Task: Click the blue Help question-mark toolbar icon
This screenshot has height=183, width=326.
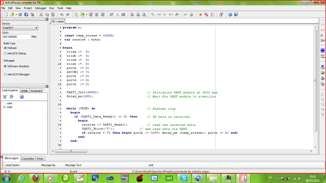Action: [x=230, y=15]
